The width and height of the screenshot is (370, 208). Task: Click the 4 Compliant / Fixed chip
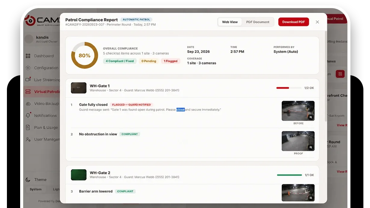click(x=120, y=61)
